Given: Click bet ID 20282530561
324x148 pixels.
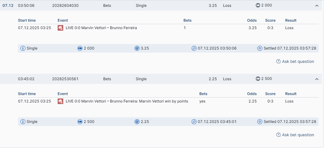Looking at the screenshot, I should [65, 79].
